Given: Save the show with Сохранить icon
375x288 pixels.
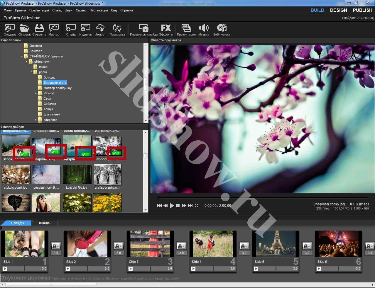Looking at the screenshot, I should pyautogui.click(x=39, y=28).
